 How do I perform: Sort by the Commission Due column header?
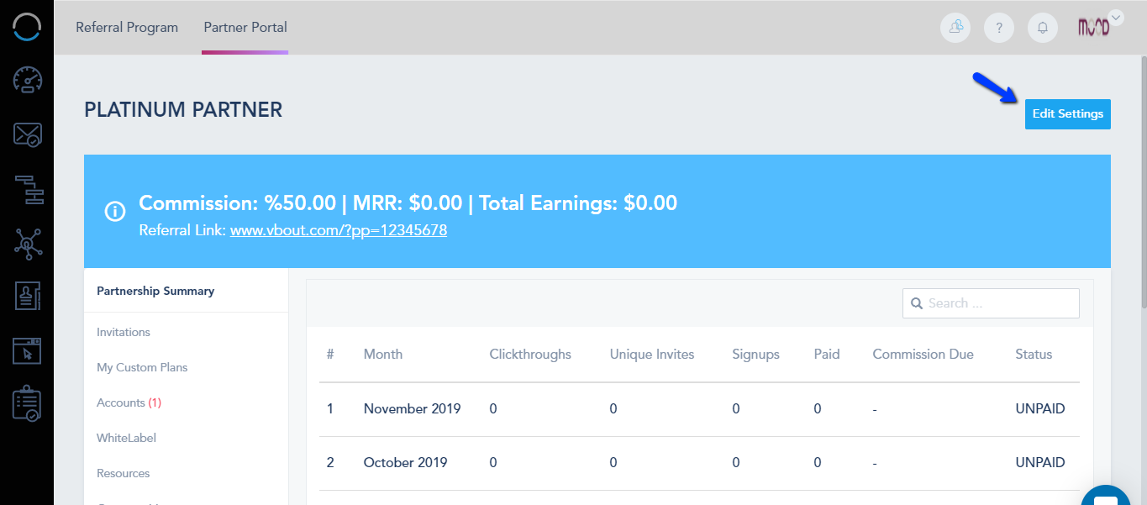(x=923, y=354)
